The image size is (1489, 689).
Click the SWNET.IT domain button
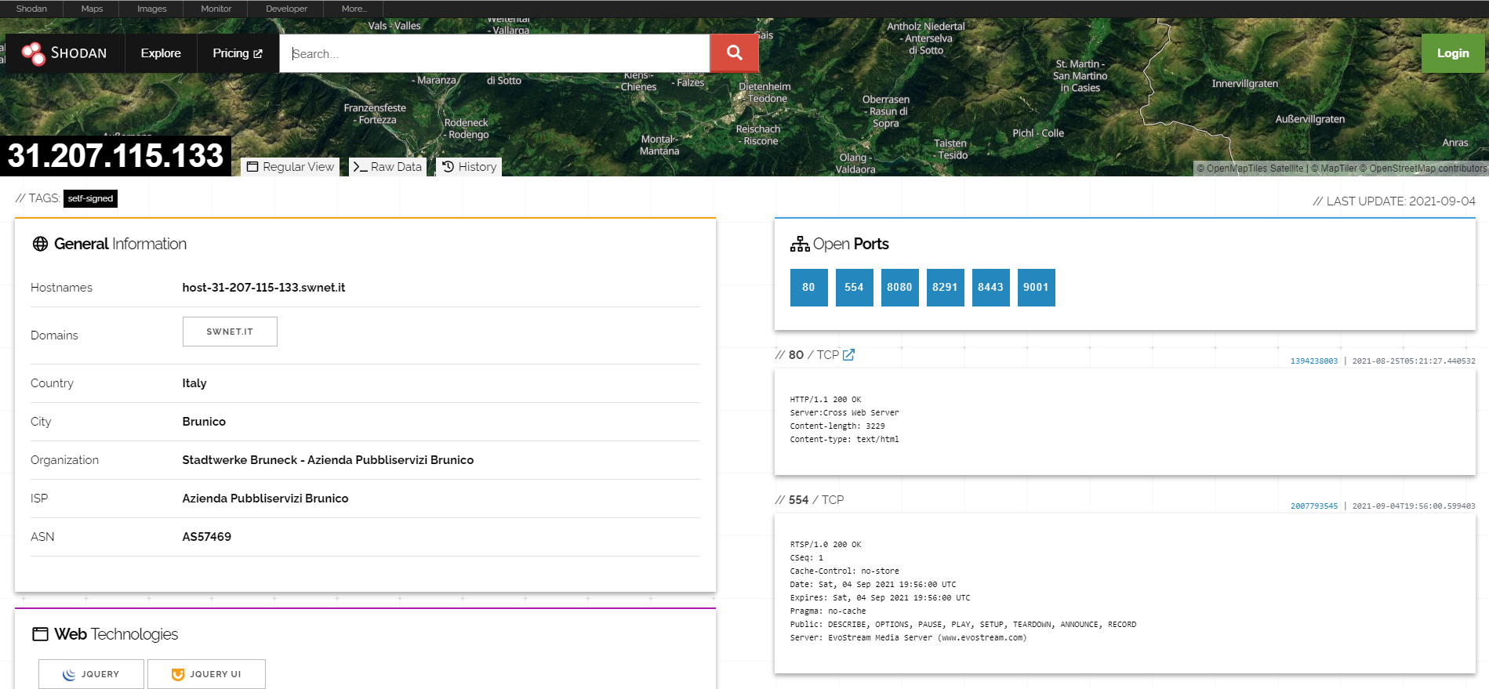tap(230, 332)
